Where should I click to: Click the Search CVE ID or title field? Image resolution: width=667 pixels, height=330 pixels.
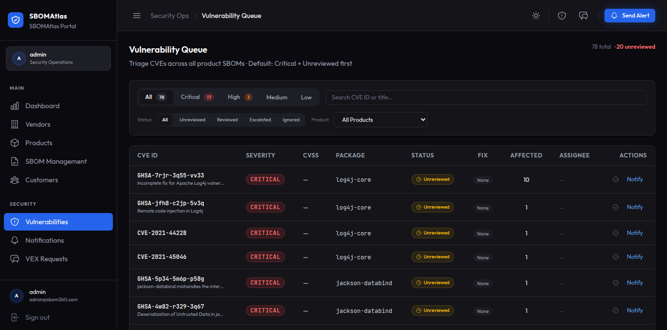486,97
